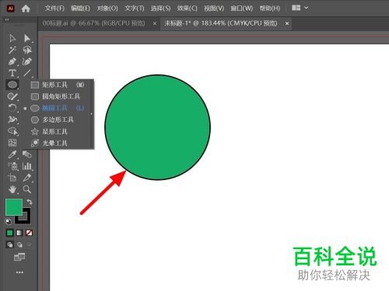Select the Slice tool

point(27,178)
